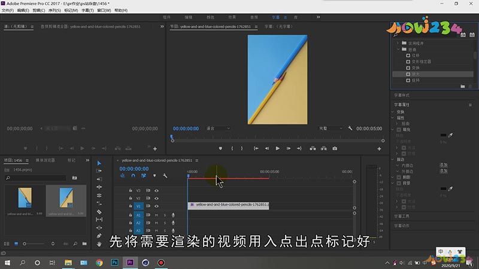Click the Lift button in program monitor
The height and width of the screenshot is (269, 479).
pyautogui.click(x=313, y=148)
